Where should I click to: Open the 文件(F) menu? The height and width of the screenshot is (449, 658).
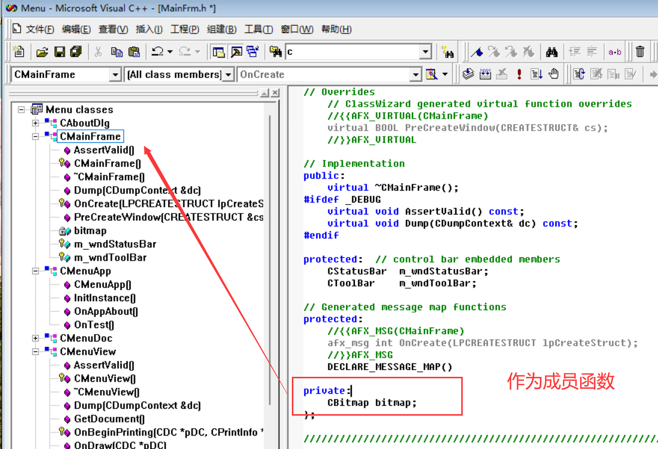tap(40, 29)
